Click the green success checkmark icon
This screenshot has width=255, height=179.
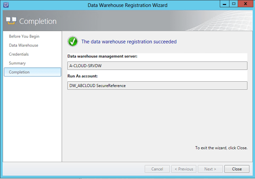click(x=73, y=42)
